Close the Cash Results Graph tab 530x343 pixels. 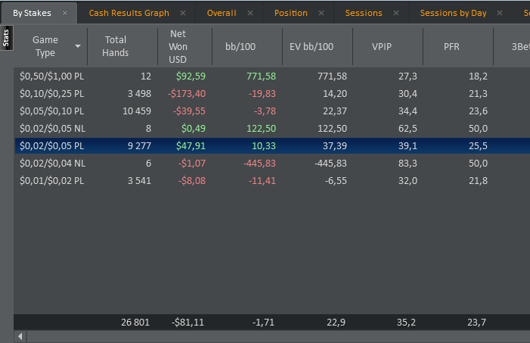tap(183, 13)
